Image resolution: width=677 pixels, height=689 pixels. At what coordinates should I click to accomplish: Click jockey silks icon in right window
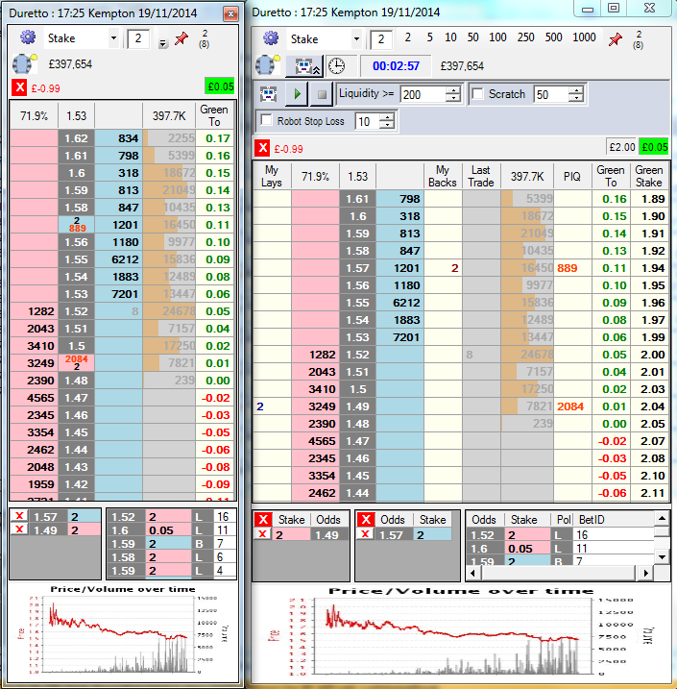268,65
